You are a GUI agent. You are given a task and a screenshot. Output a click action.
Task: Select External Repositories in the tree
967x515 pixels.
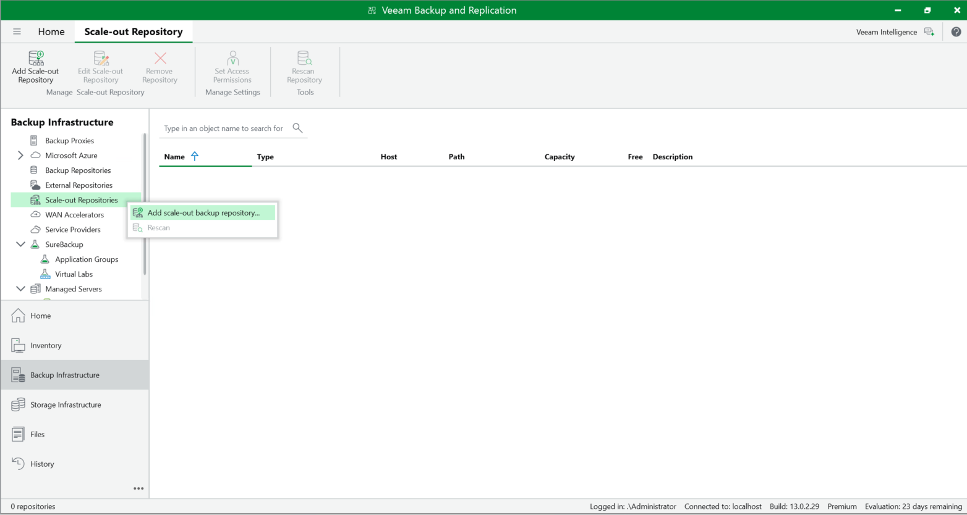(x=79, y=185)
